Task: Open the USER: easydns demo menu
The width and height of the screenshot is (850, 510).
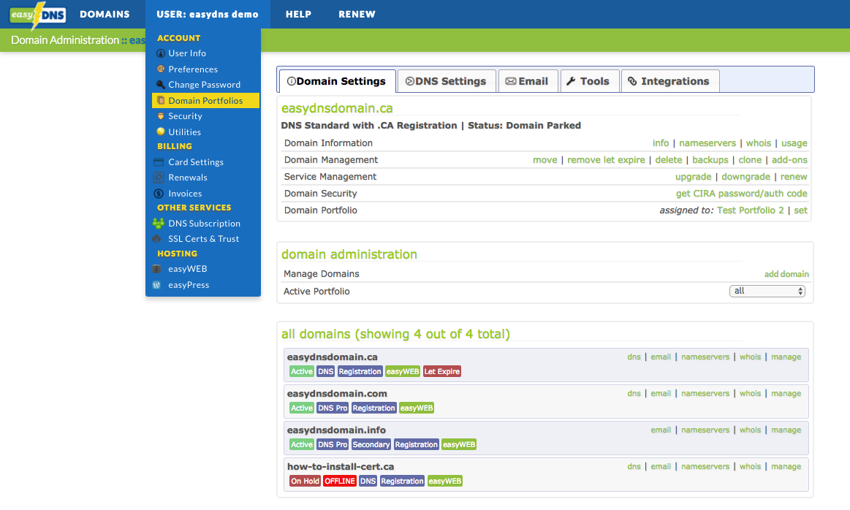Action: click(x=208, y=14)
